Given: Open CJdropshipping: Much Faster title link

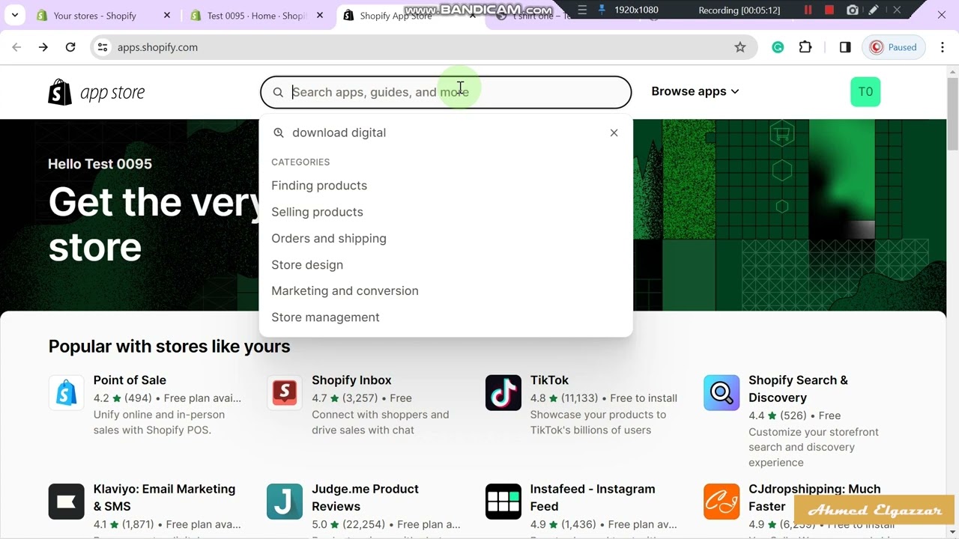Looking at the screenshot, I should coord(814,497).
